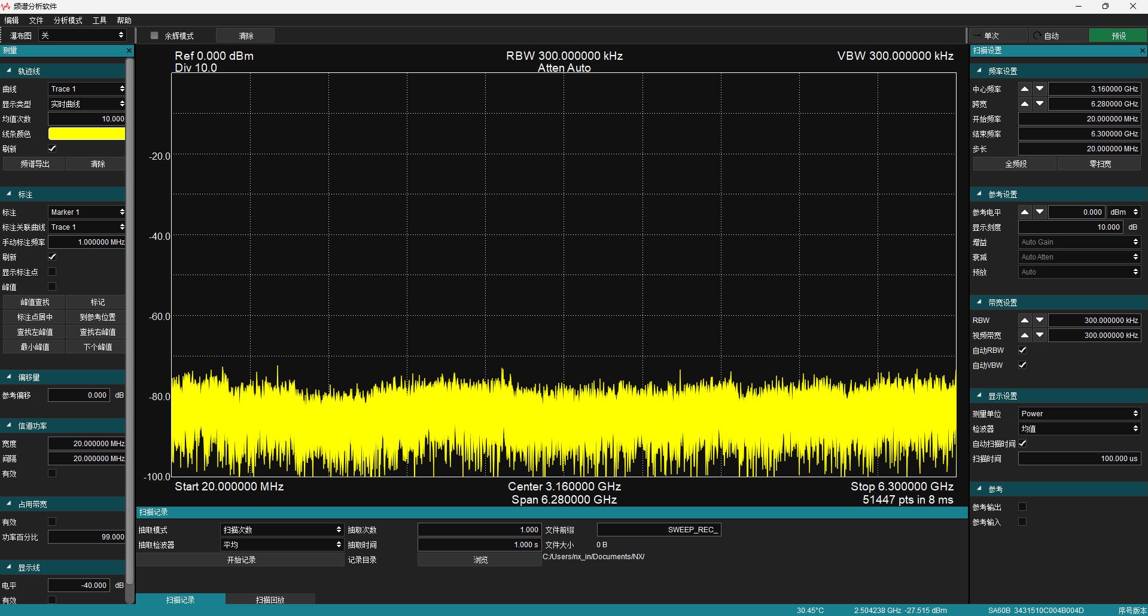Switch to the sweep playback tab
1148x616 pixels.
270,599
